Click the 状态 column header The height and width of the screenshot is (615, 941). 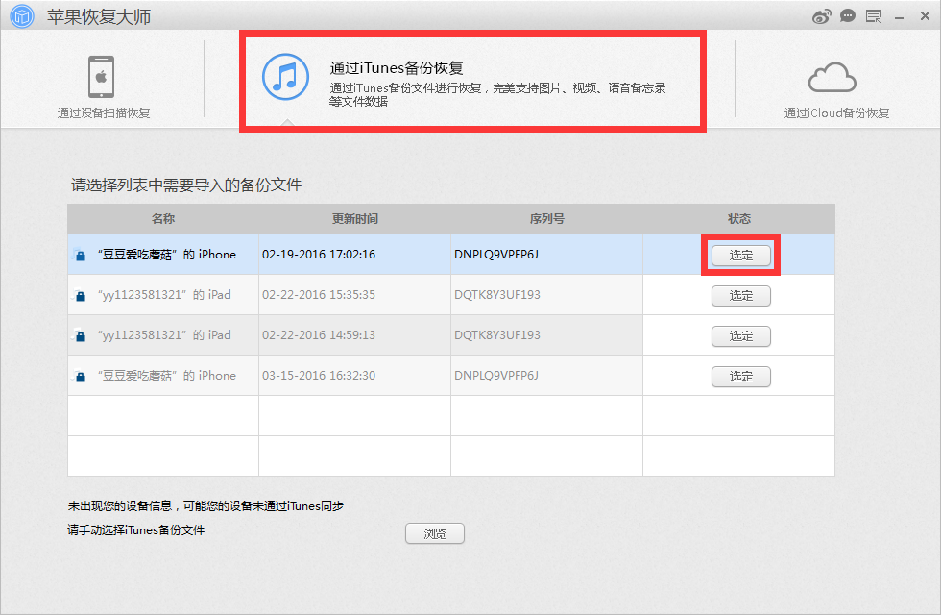click(x=738, y=219)
